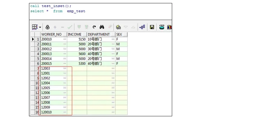Select the income cell 5300
The width and height of the screenshot is (257, 119).
[77, 64]
